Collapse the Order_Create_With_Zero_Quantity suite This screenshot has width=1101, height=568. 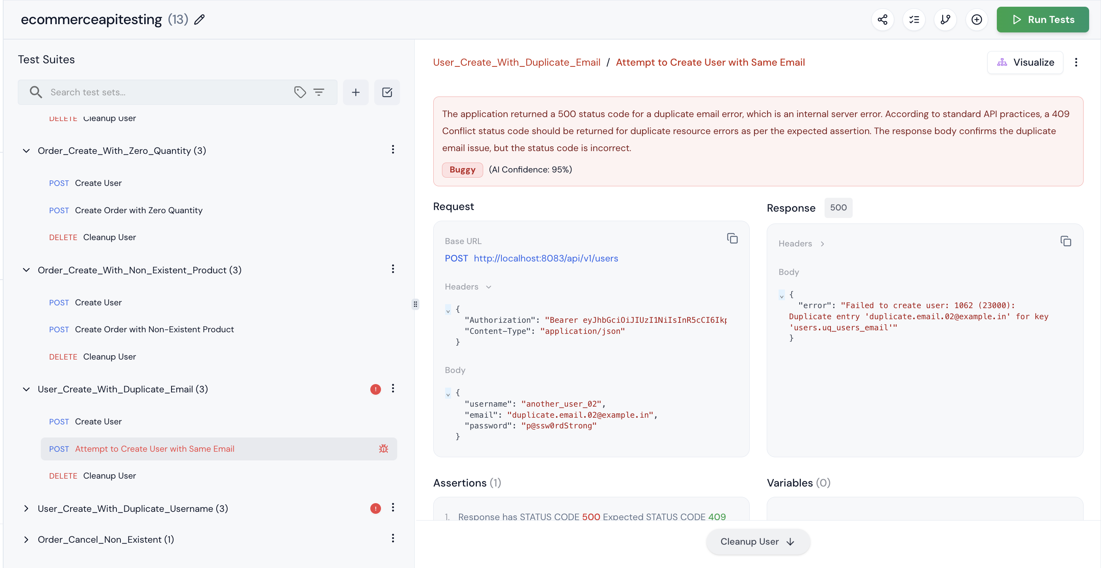(26, 151)
